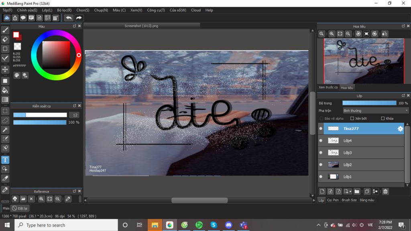Viewport: 411px width, 231px height.
Task: Hide the Lớp4 layer
Action: click(x=321, y=141)
